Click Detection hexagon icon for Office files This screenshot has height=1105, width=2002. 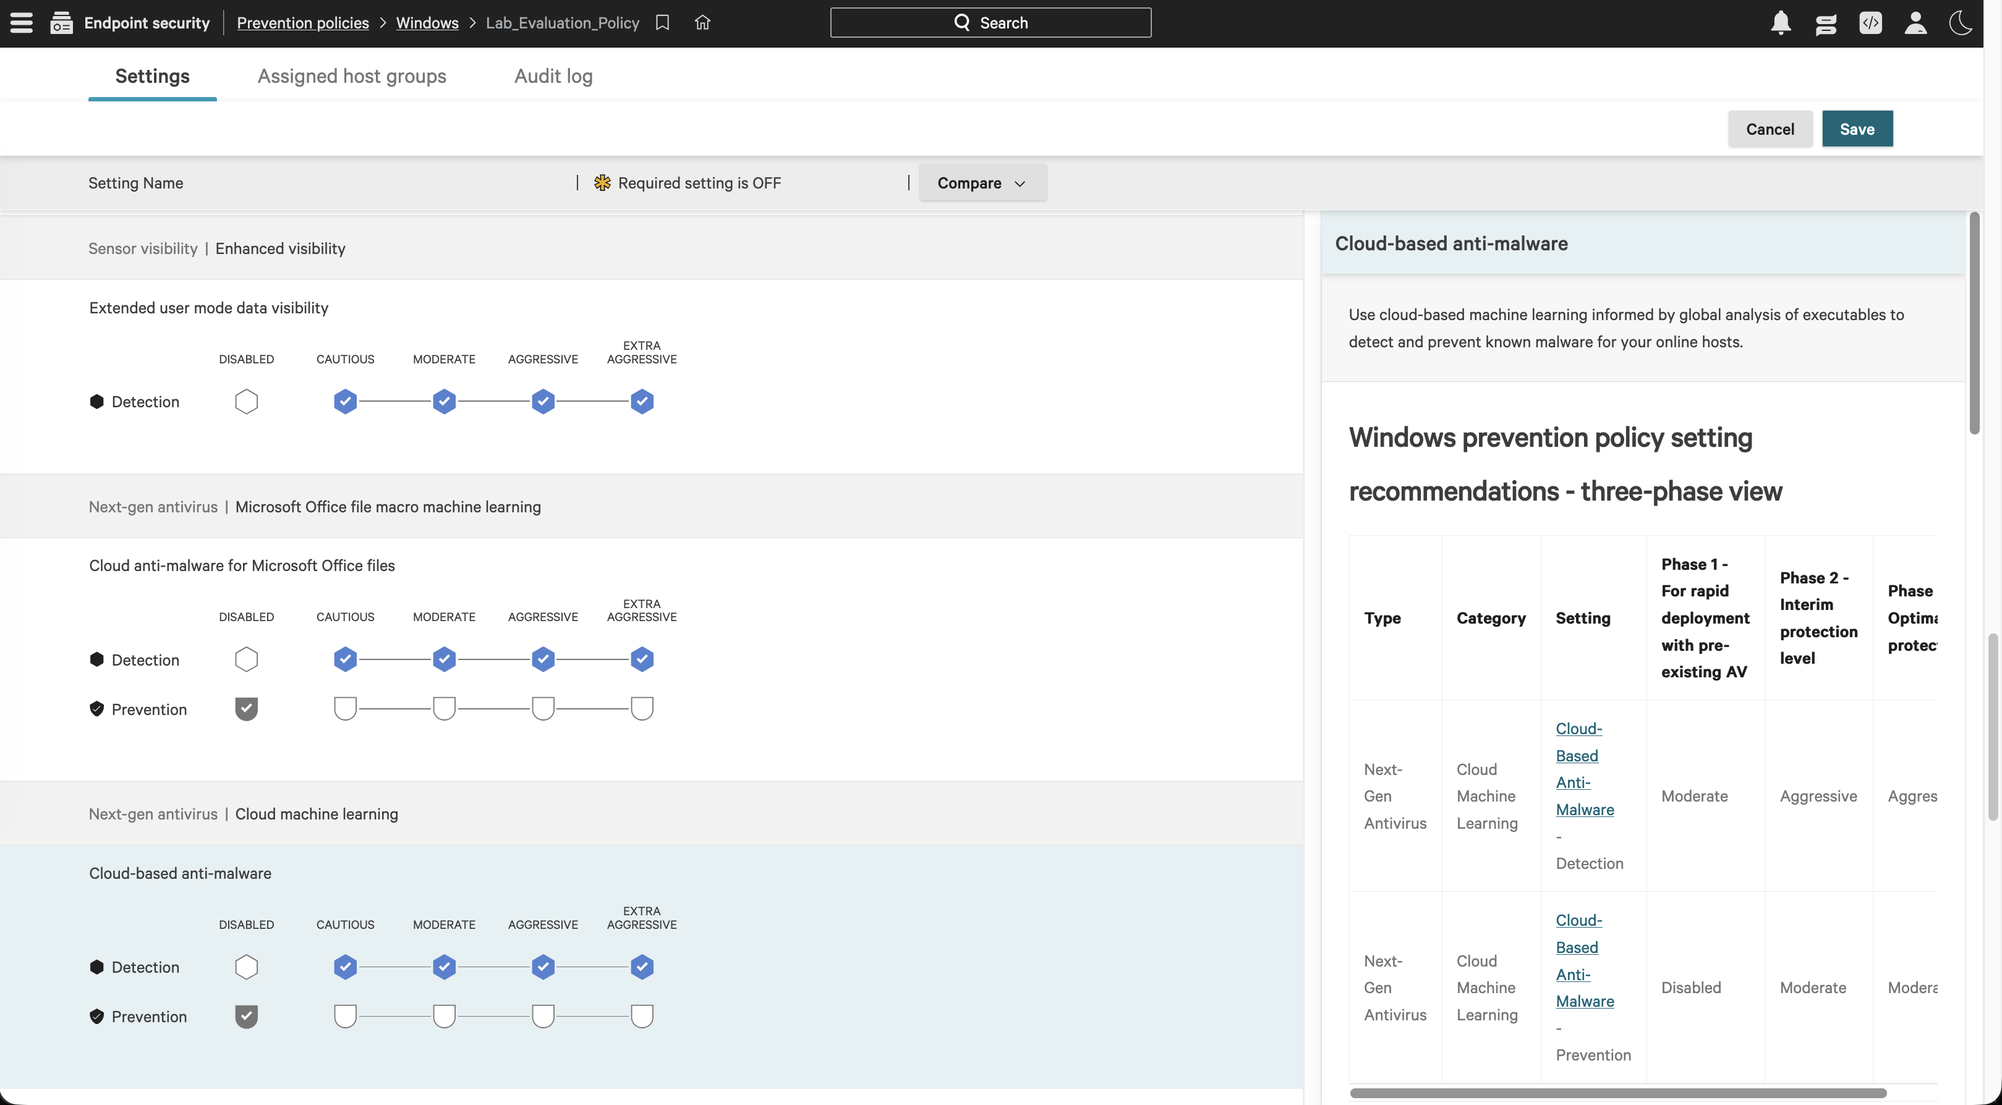pos(96,660)
